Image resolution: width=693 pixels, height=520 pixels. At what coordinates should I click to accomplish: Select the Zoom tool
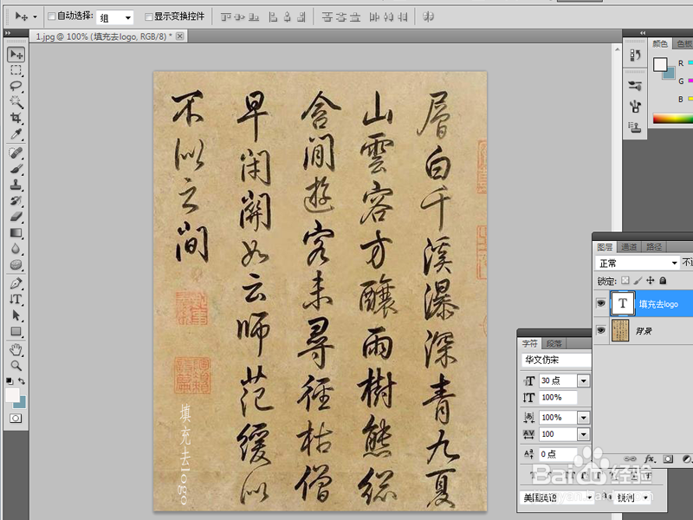(x=16, y=366)
